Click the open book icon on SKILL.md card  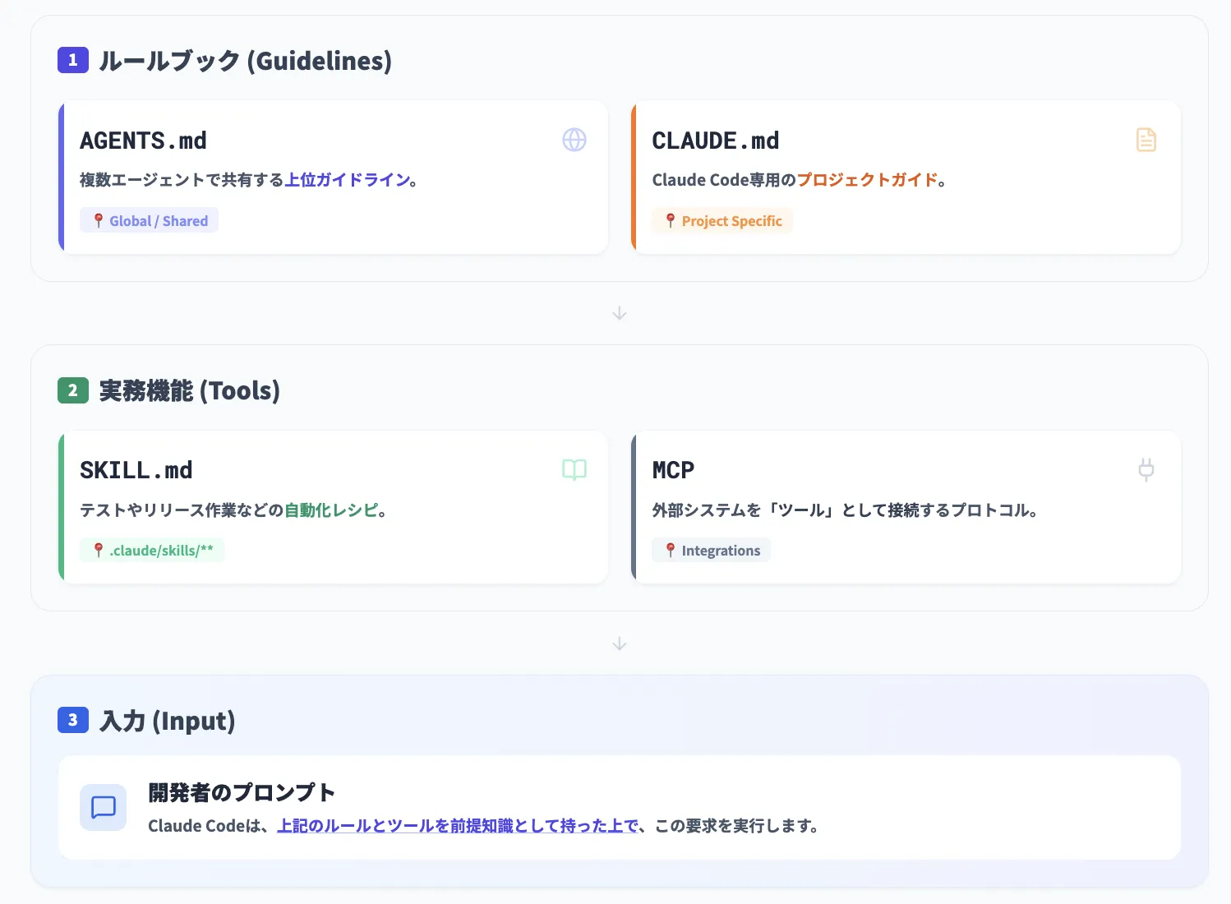(x=574, y=469)
